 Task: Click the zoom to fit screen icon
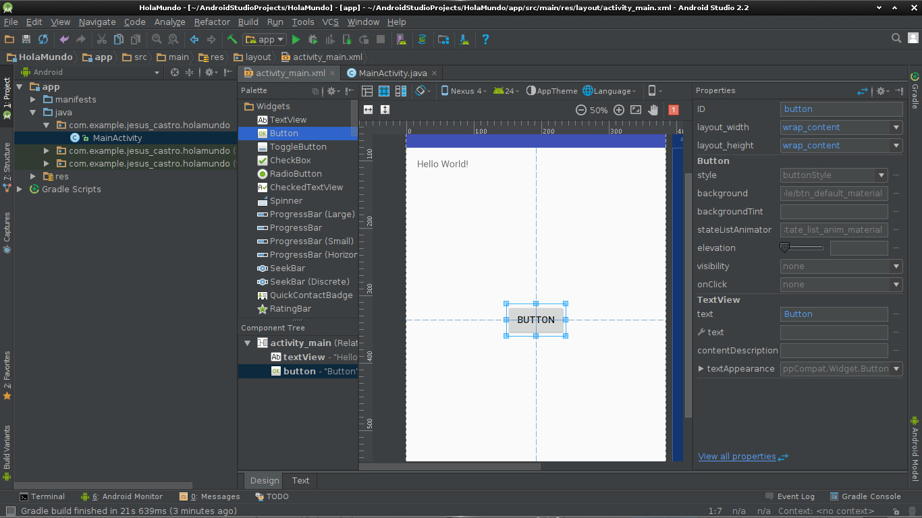636,110
